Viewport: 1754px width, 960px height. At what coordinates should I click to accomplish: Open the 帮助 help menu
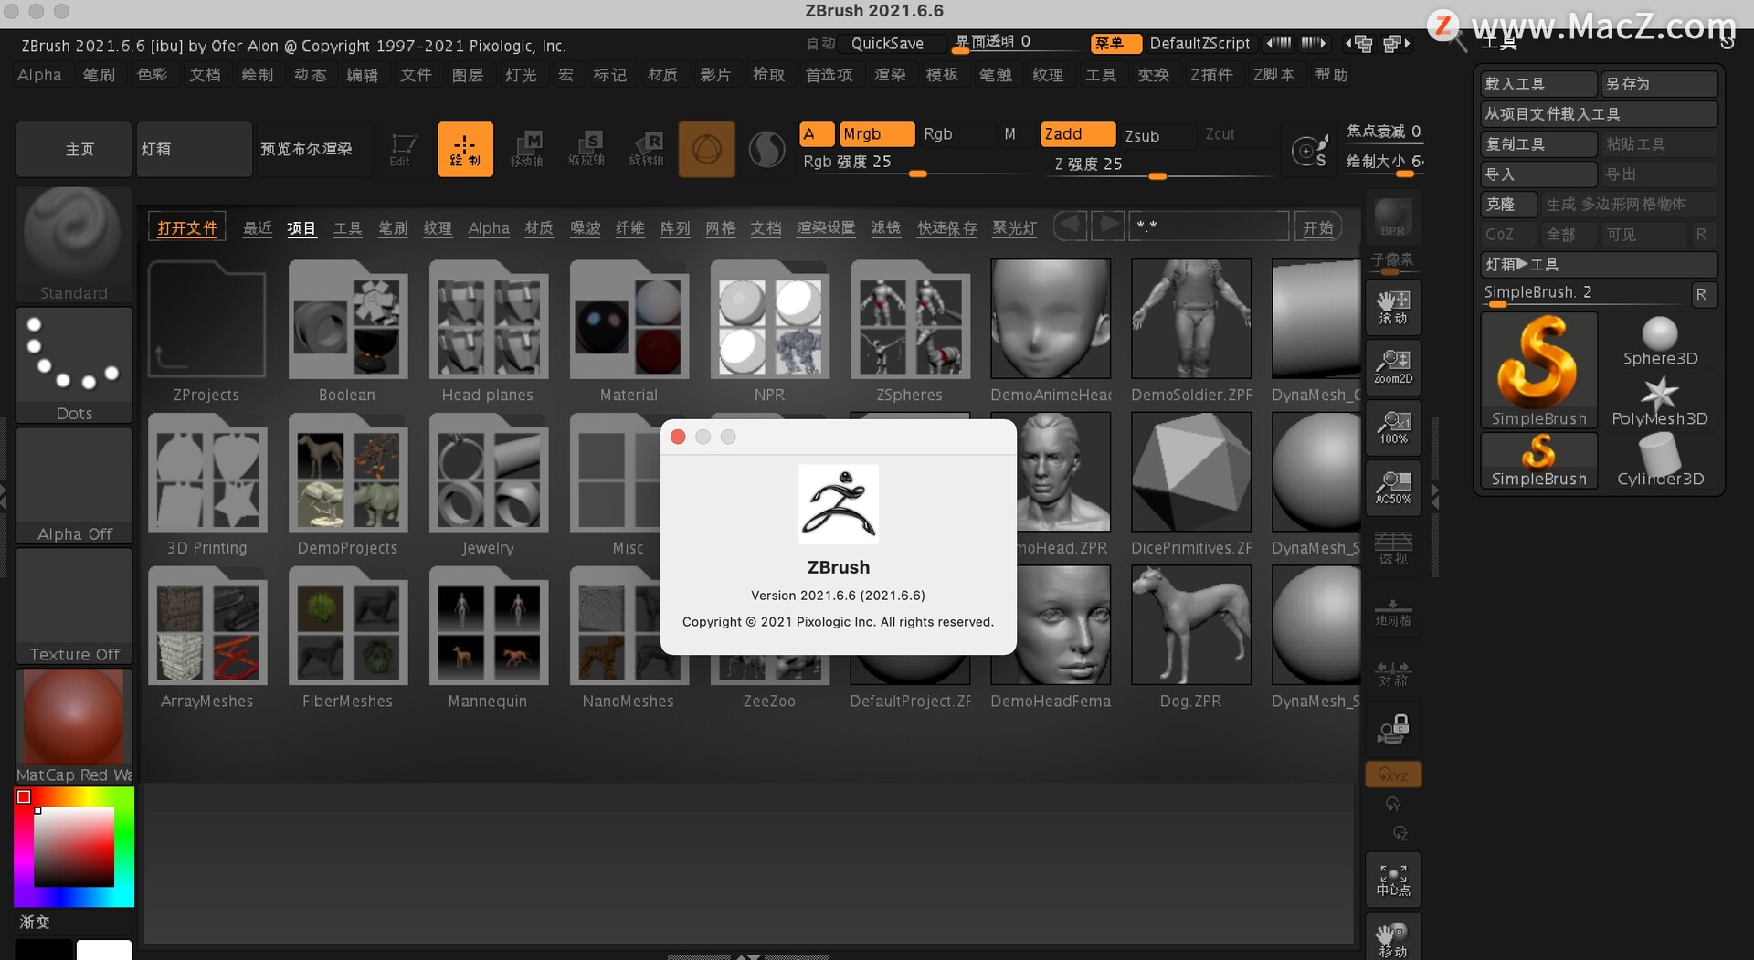tap(1331, 75)
